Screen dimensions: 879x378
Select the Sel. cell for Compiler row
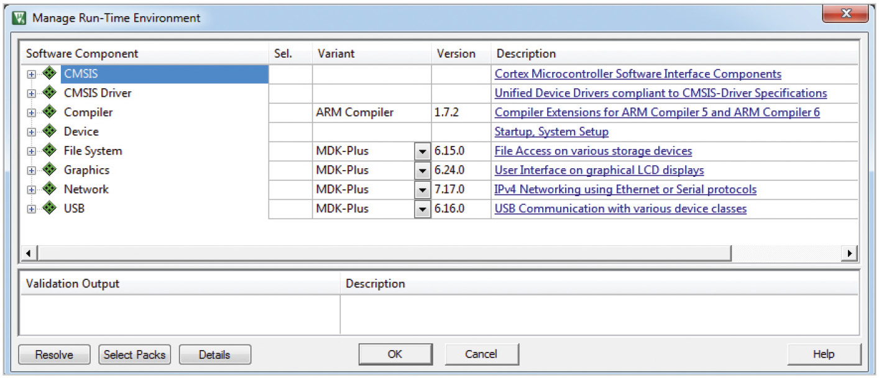tap(290, 112)
